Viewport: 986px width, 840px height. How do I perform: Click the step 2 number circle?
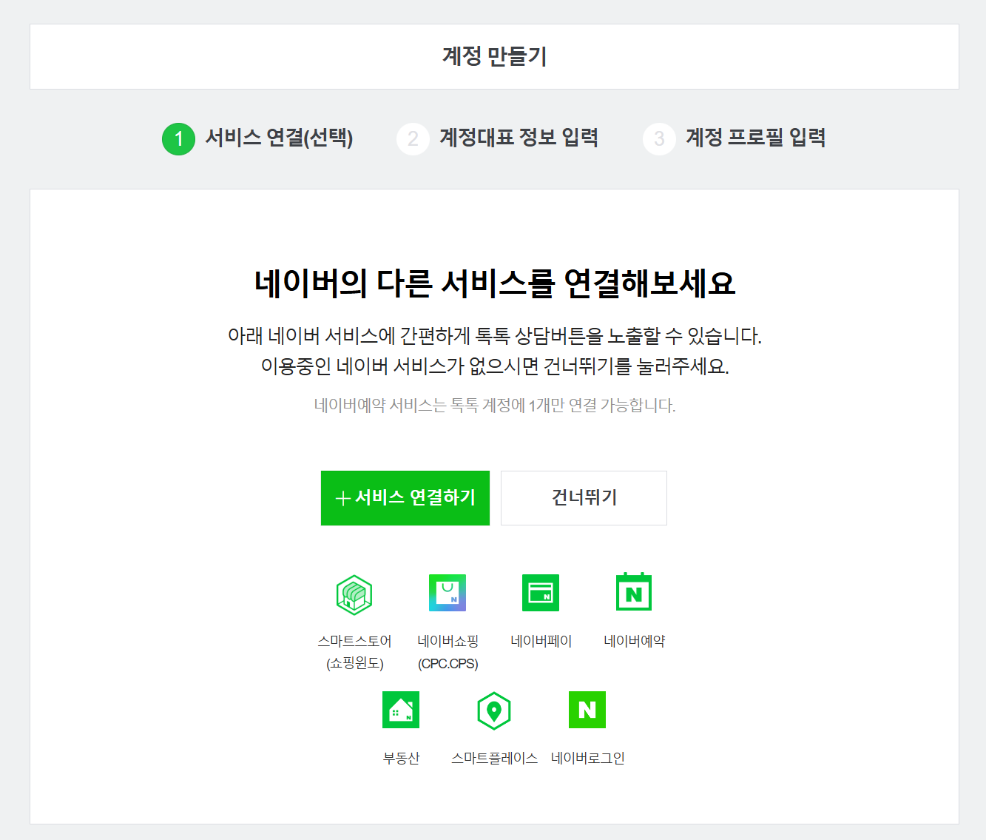[413, 139]
